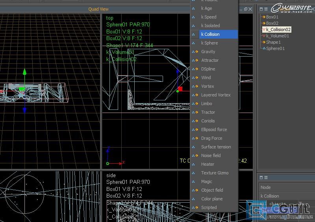
Task: Select Texture Gizmo menu entry
Action: 214,173
